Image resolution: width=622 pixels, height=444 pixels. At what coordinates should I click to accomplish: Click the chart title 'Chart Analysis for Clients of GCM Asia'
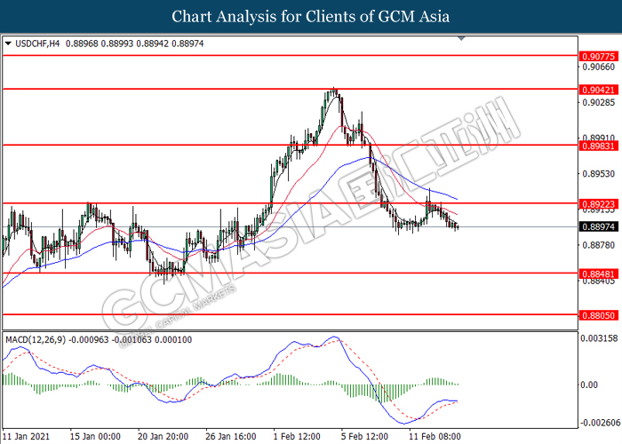[x=311, y=16]
